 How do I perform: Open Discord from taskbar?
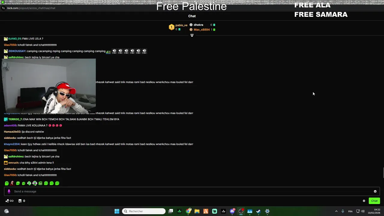pos(232,211)
